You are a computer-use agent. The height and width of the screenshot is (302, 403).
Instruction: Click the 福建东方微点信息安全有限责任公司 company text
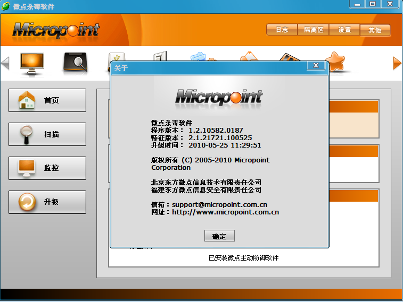click(206, 190)
